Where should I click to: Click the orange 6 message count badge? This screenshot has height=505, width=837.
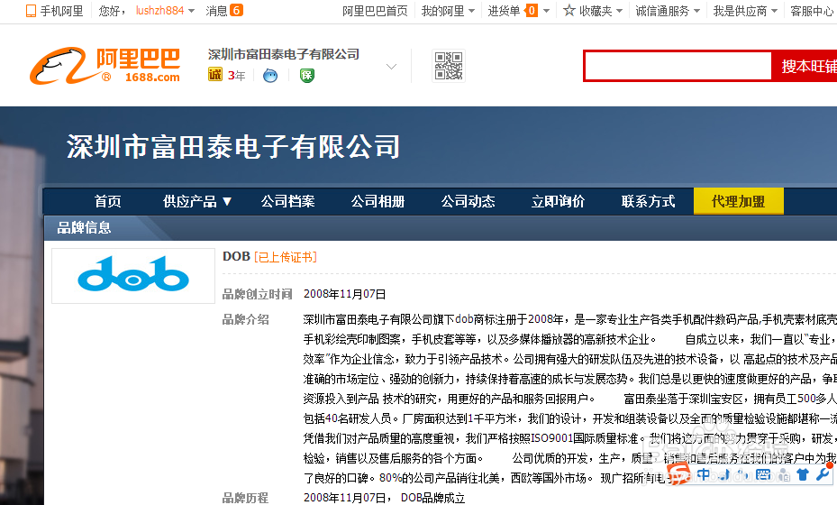[236, 10]
